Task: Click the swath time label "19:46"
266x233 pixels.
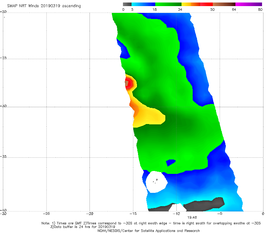Action: [192, 218]
